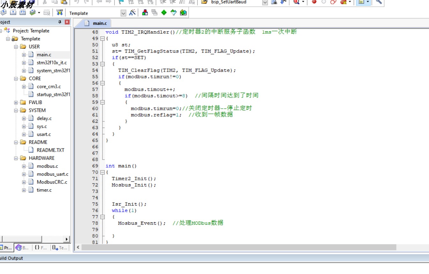Image resolution: width=429 pixels, height=274 pixels.
Task: Click the Build target toolbar icon
Action: 13,12
